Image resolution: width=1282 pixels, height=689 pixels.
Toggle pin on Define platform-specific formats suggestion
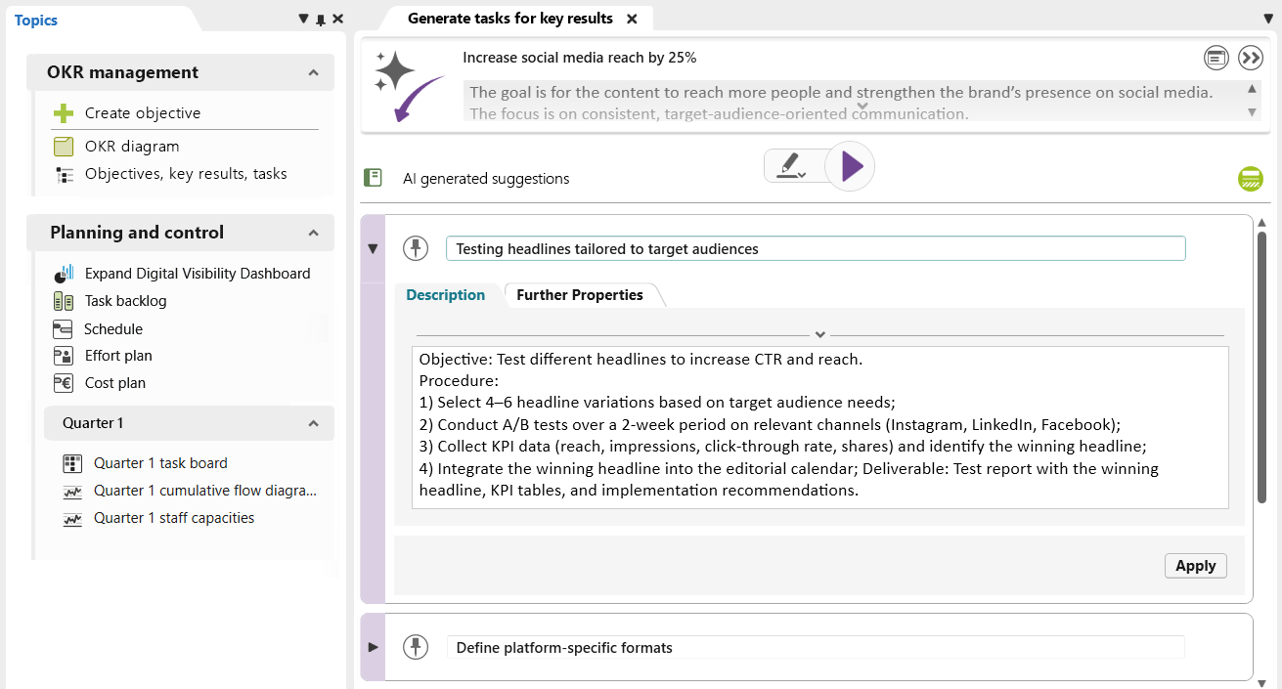pyautogui.click(x=416, y=647)
